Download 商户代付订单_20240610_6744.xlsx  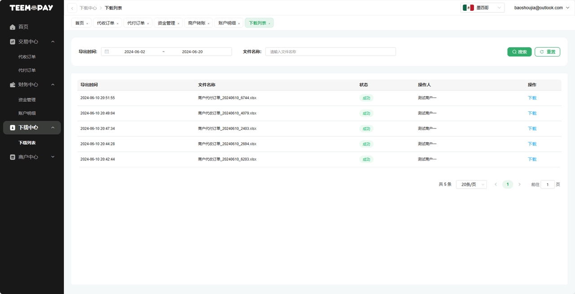tap(532, 98)
